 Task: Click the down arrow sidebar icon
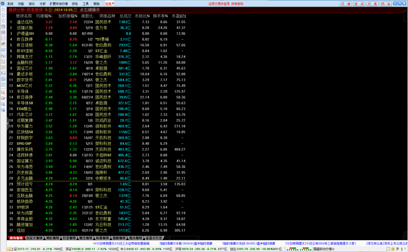[3, 21]
